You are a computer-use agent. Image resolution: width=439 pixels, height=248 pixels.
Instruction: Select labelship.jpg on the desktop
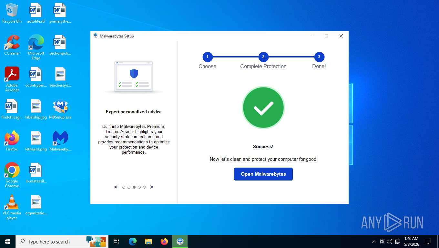coord(36,109)
